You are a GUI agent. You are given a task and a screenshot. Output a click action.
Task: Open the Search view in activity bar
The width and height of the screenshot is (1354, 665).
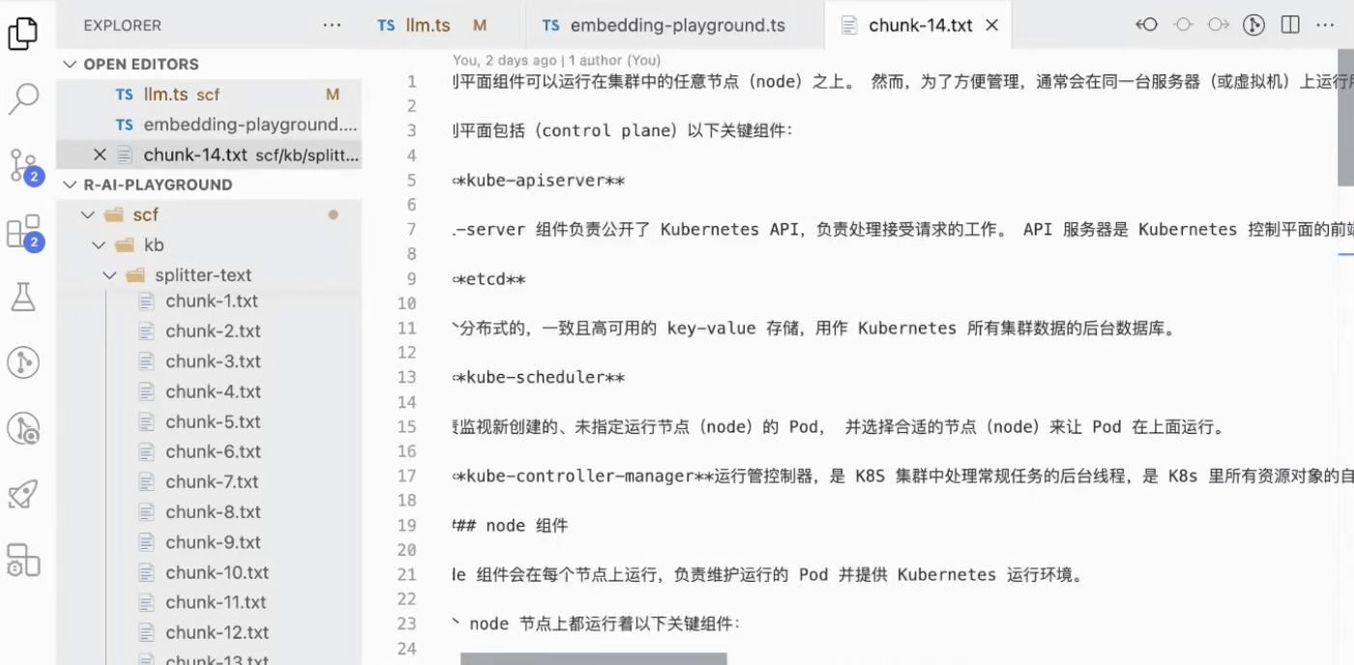click(23, 98)
